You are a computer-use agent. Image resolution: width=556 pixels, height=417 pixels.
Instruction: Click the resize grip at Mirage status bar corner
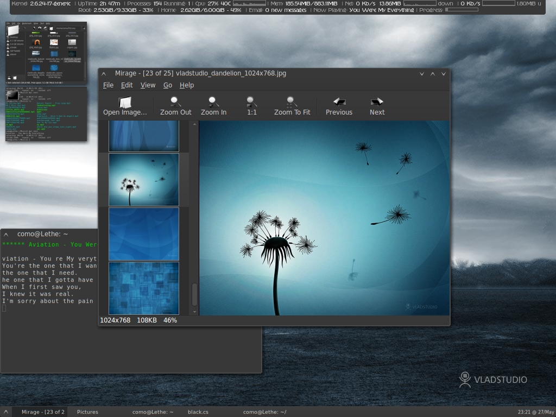pos(447,322)
